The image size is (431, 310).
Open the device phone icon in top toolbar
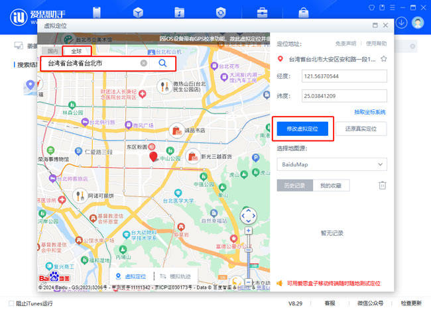tap(97, 13)
